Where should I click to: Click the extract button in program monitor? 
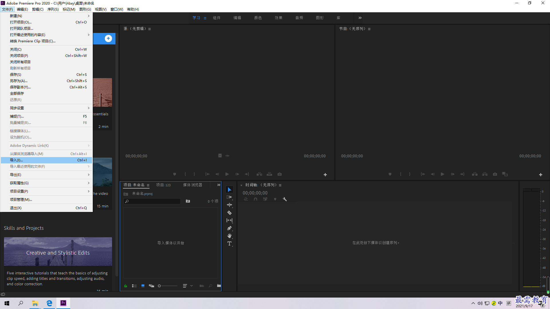point(485,174)
